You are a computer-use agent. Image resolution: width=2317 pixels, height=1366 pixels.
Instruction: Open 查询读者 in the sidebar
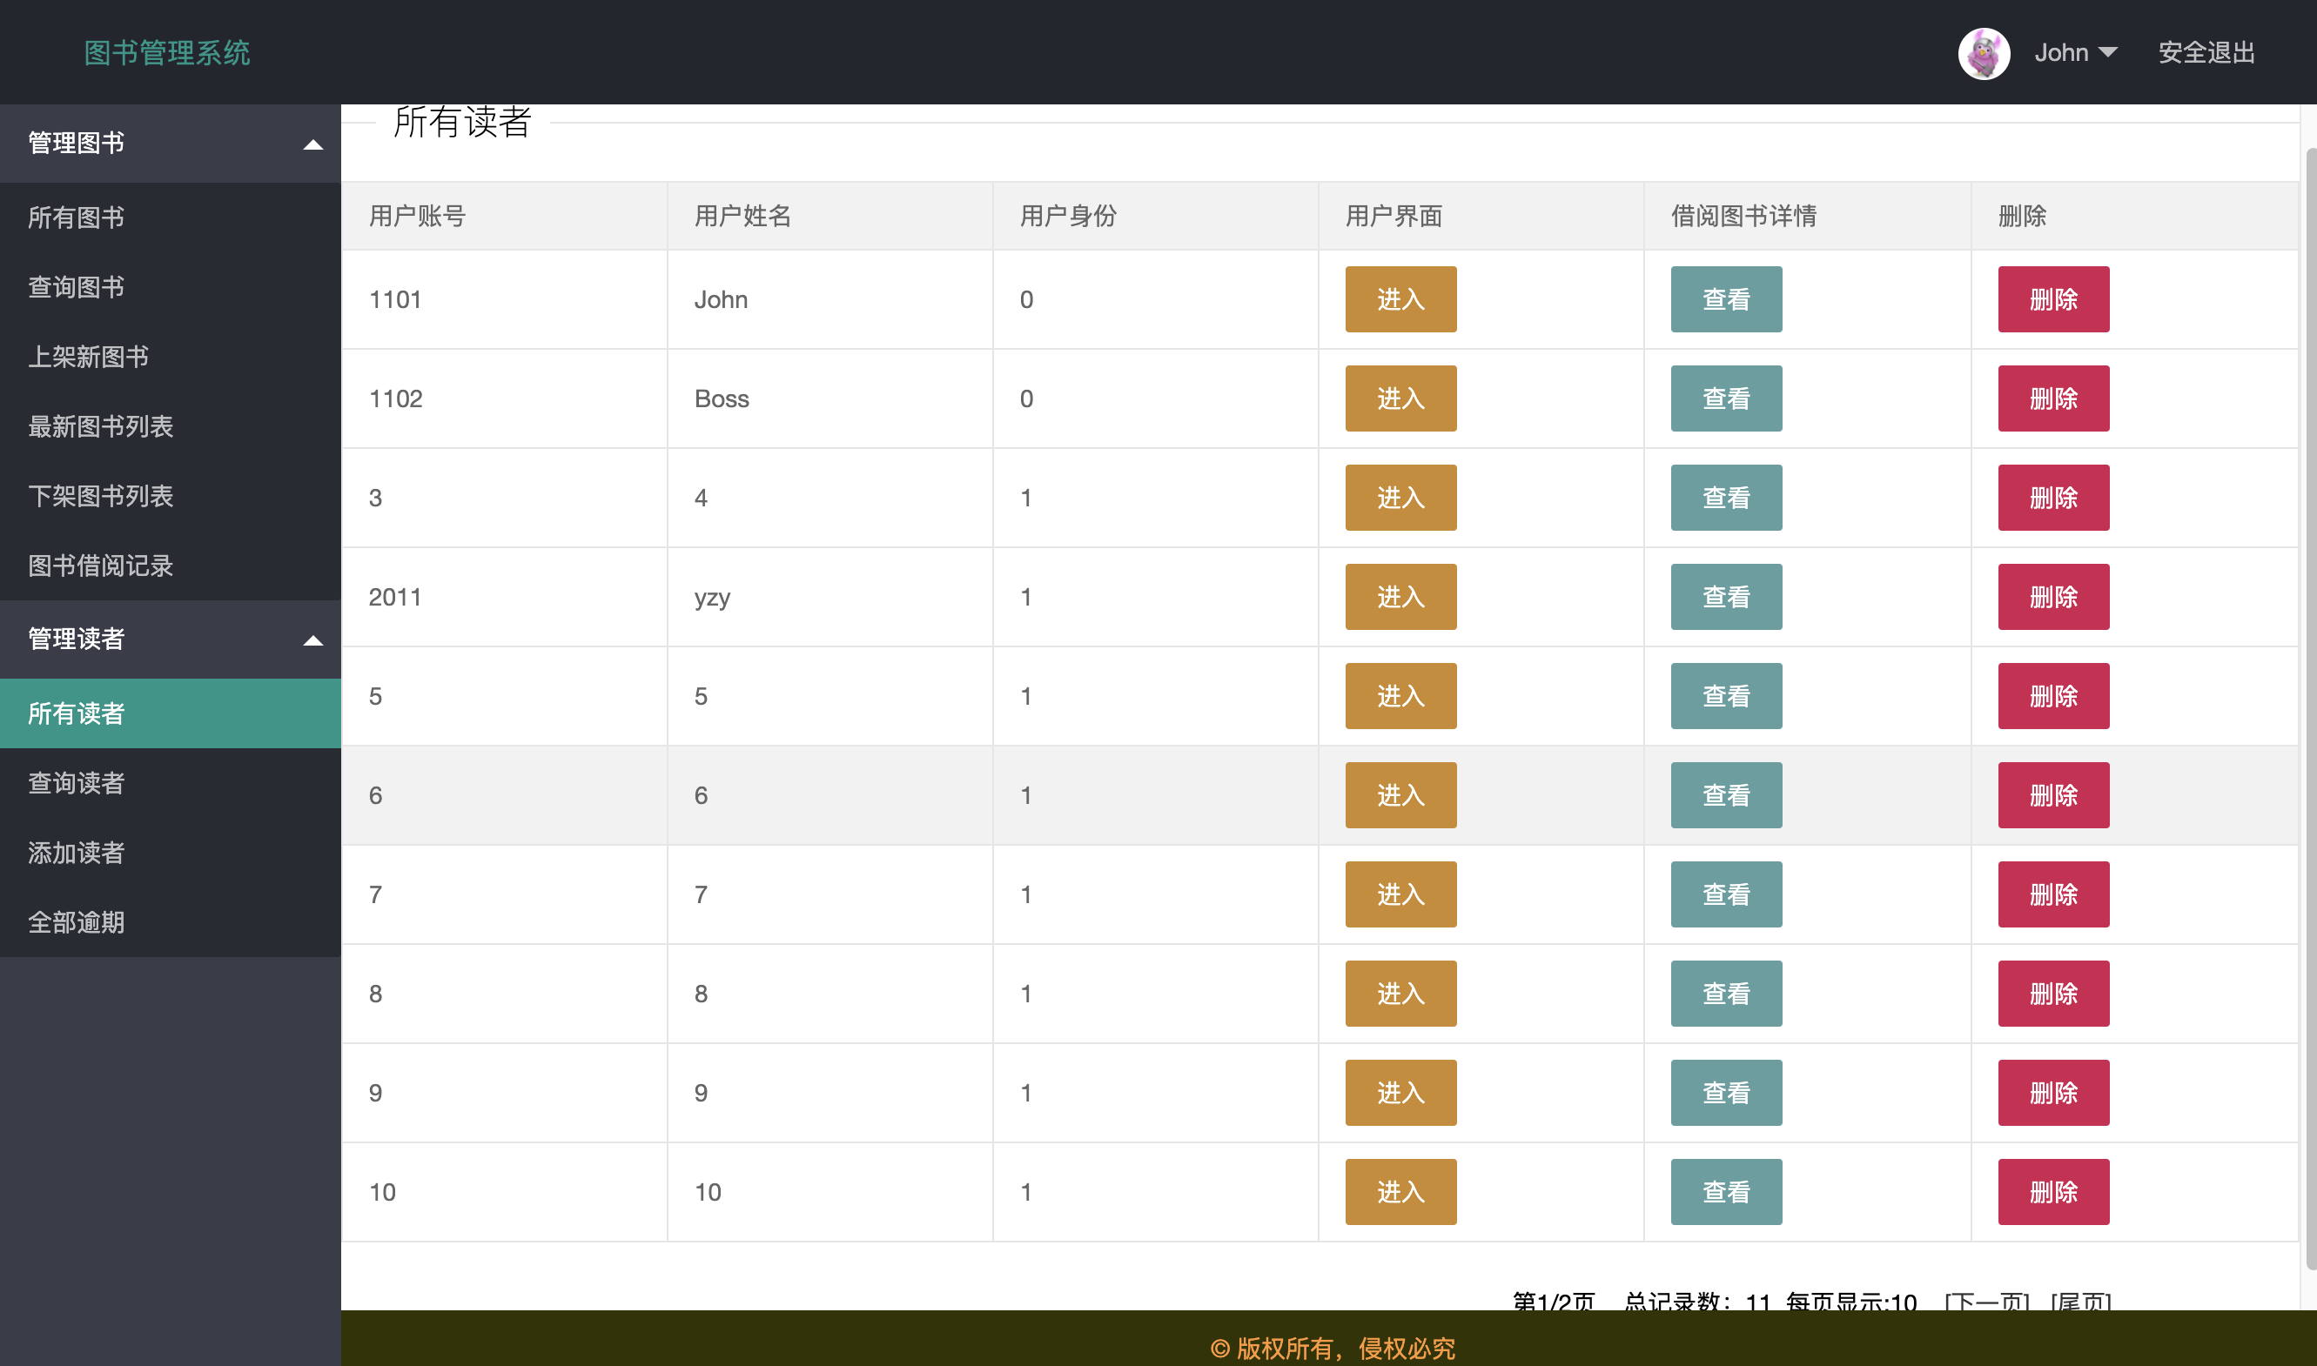pyautogui.click(x=171, y=783)
